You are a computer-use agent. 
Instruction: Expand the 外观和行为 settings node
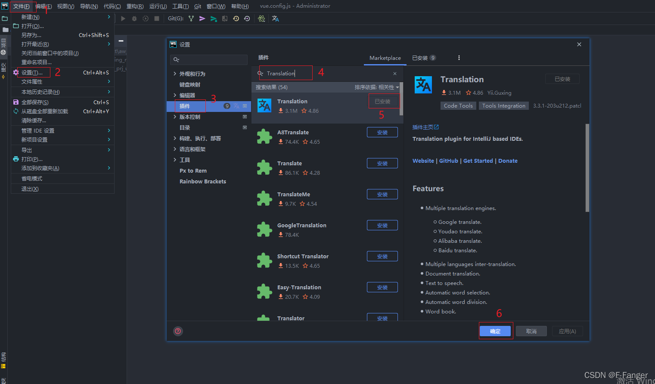(175, 74)
